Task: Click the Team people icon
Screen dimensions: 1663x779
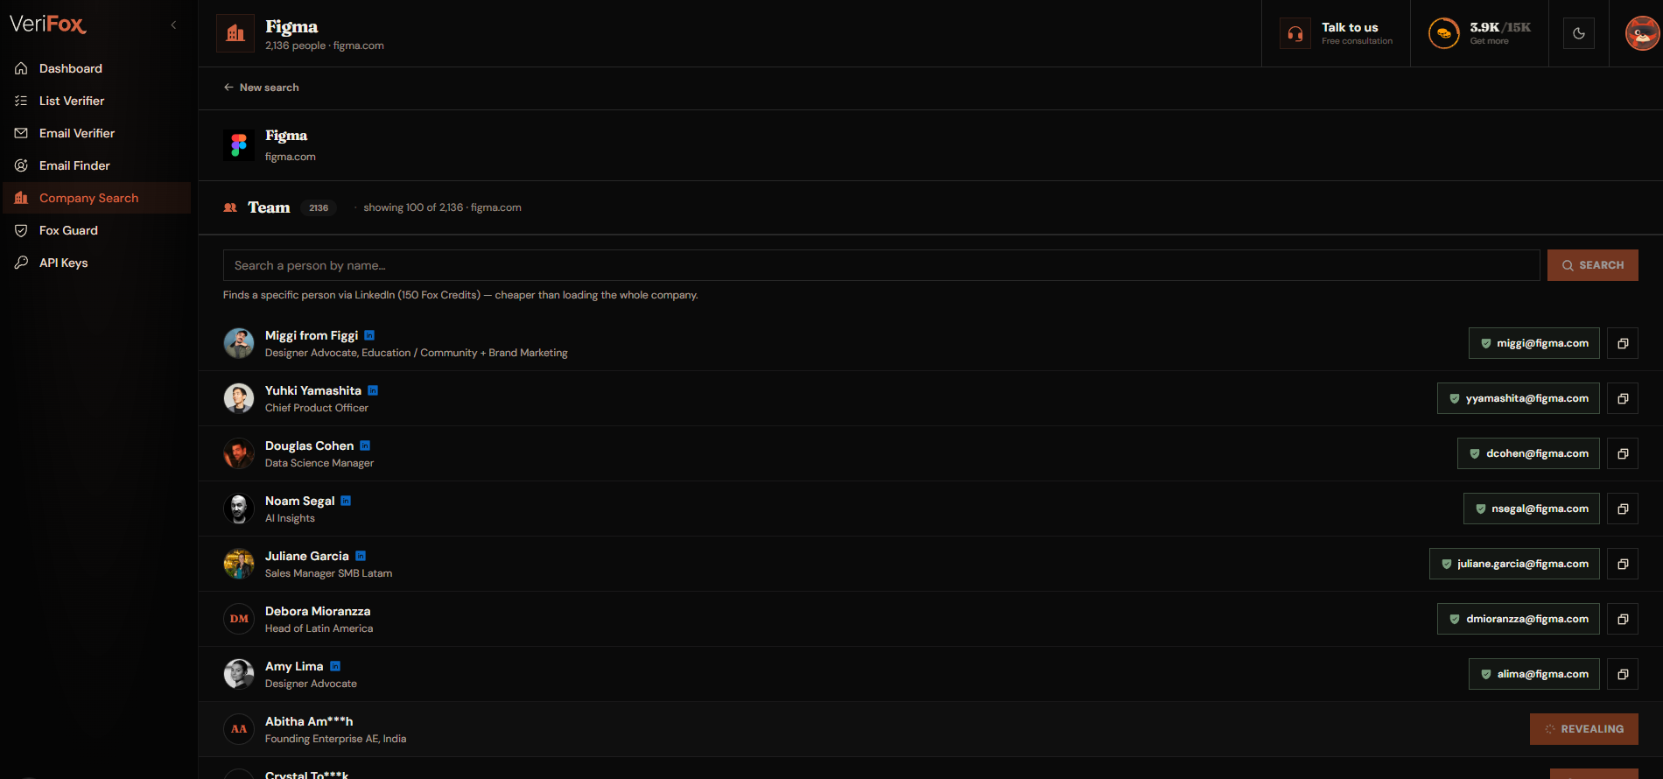Action: pos(230,207)
